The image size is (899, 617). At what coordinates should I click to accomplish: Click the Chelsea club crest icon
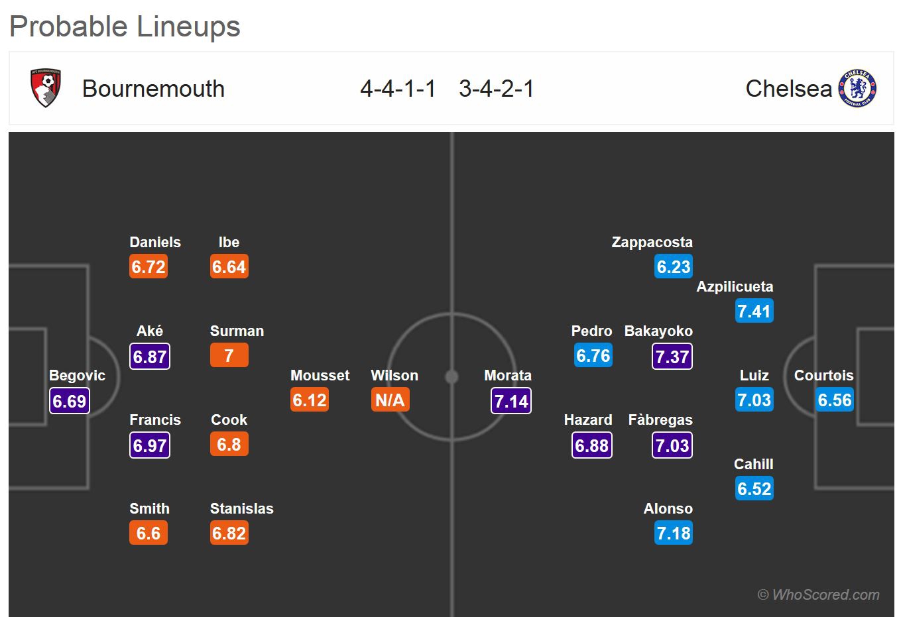[857, 88]
